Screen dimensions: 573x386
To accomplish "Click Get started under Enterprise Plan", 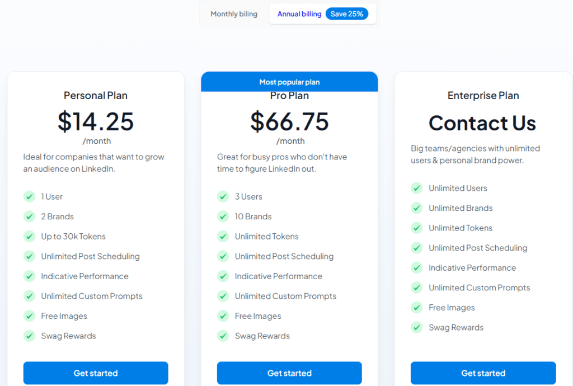I will pyautogui.click(x=483, y=373).
